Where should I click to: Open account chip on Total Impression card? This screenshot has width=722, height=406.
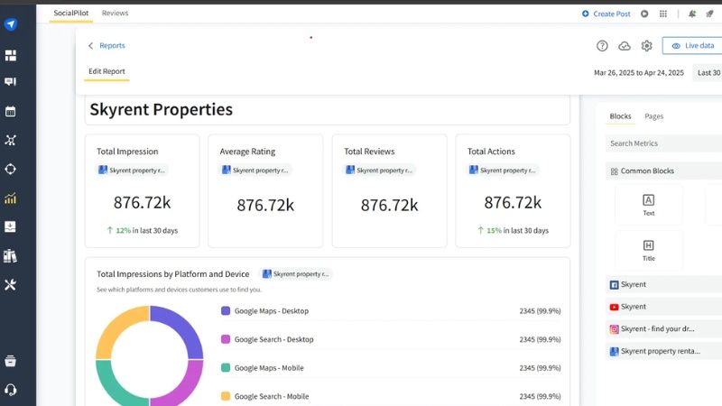[132, 170]
